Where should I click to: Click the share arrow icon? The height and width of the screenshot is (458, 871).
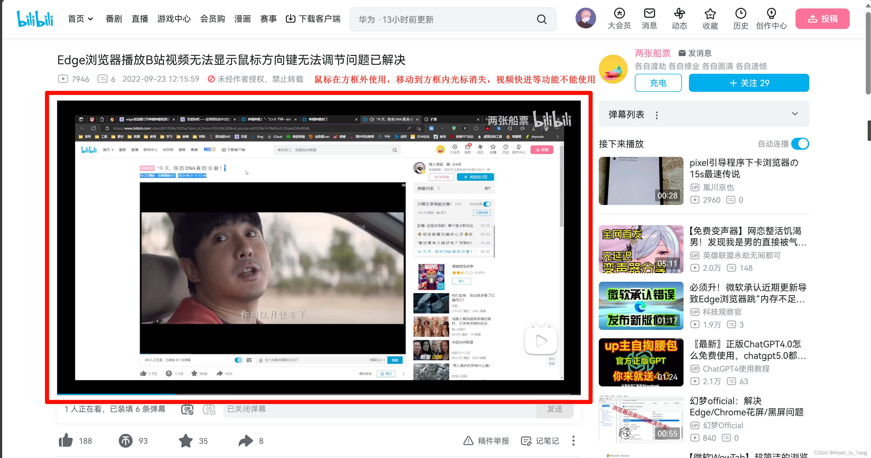tap(246, 441)
